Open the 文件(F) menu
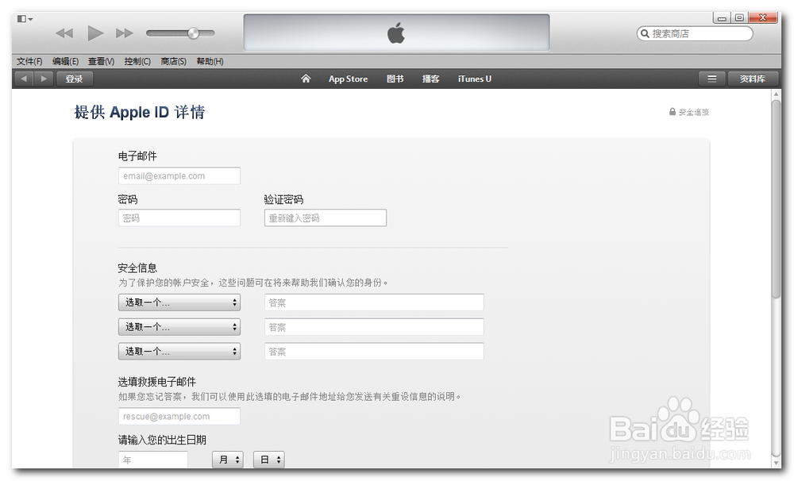Screen dimensions: 794x481 29,61
